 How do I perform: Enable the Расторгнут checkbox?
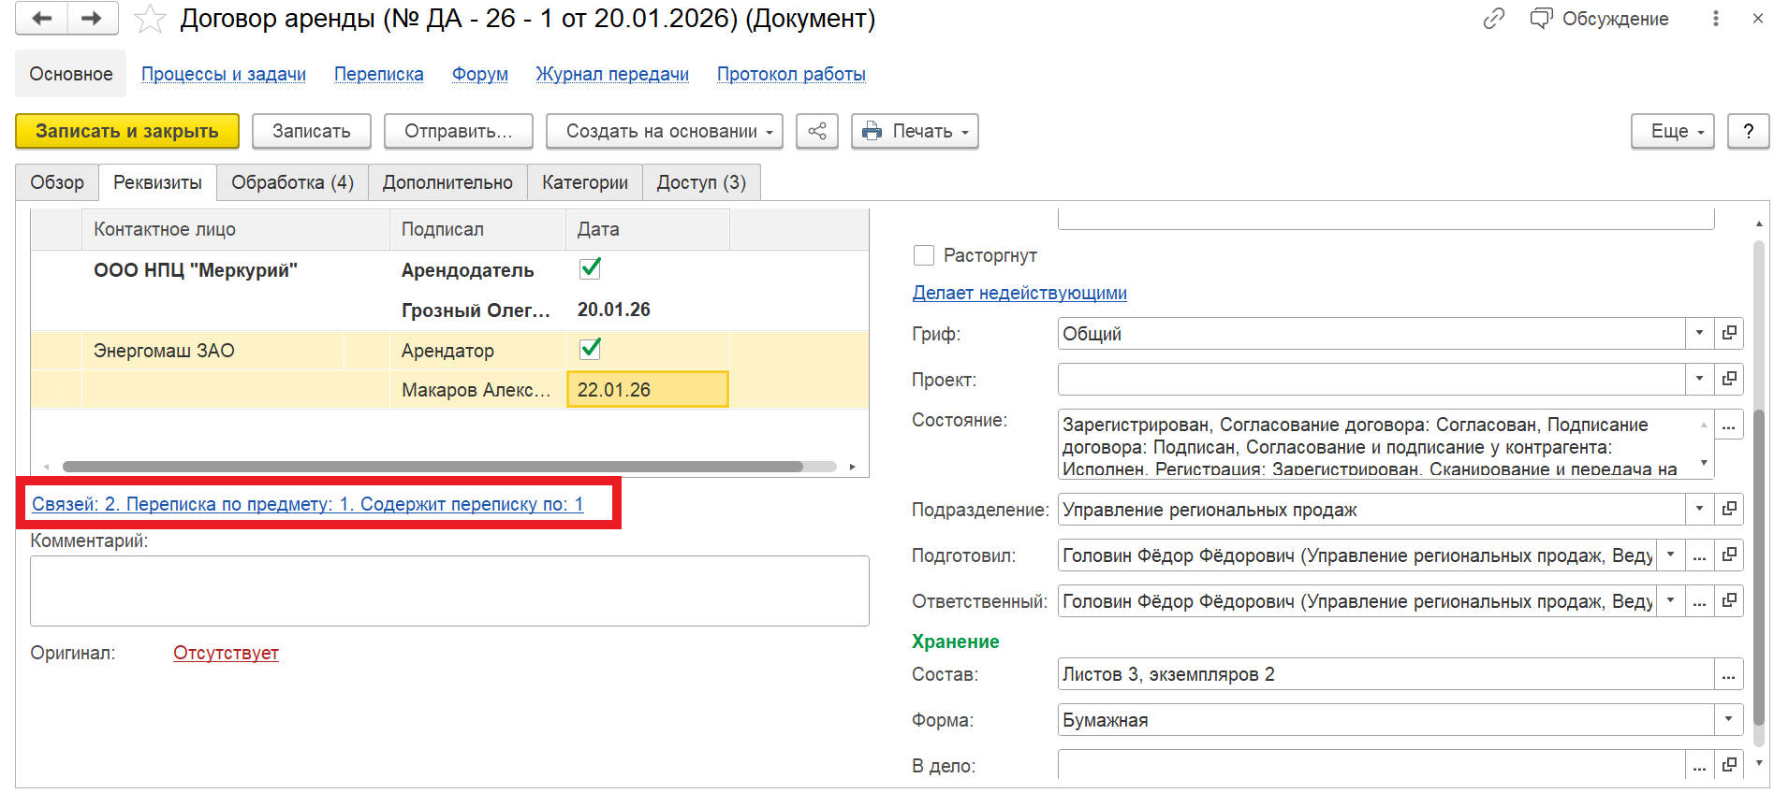click(x=924, y=255)
